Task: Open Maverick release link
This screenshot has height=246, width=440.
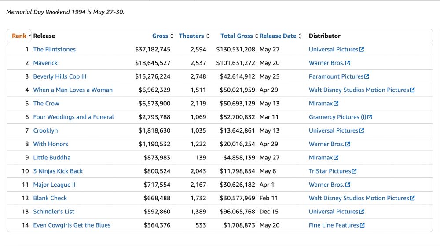Action: tap(45, 63)
